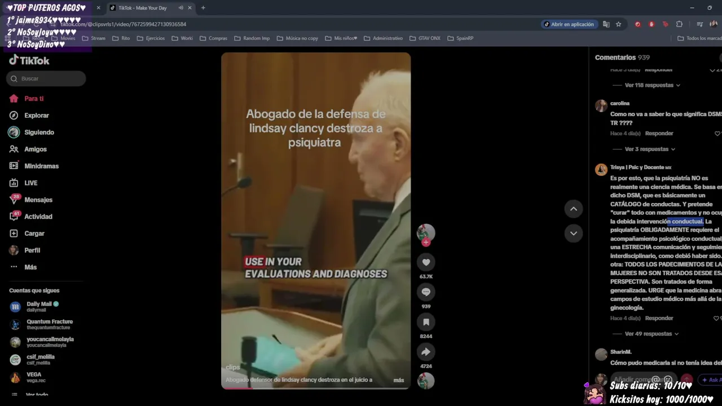Save video with the bookmark icon

[426, 322]
